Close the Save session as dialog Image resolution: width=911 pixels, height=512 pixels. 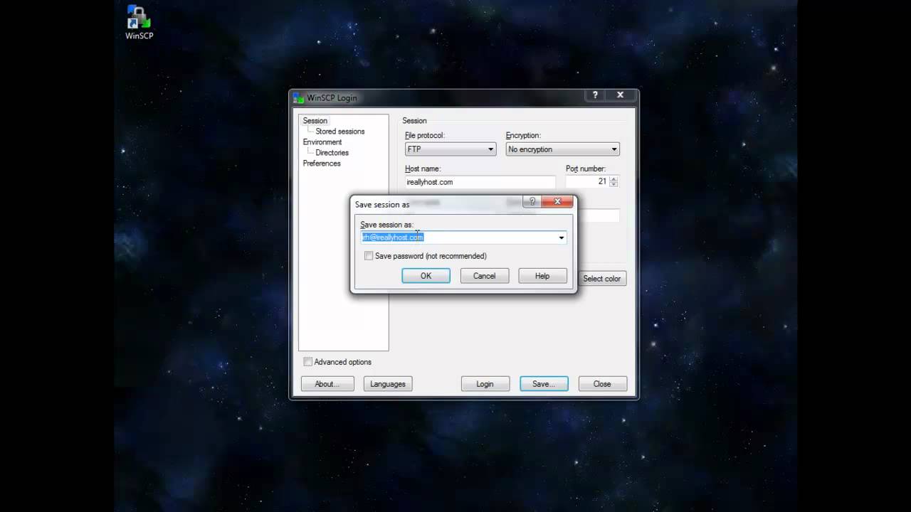click(x=557, y=201)
